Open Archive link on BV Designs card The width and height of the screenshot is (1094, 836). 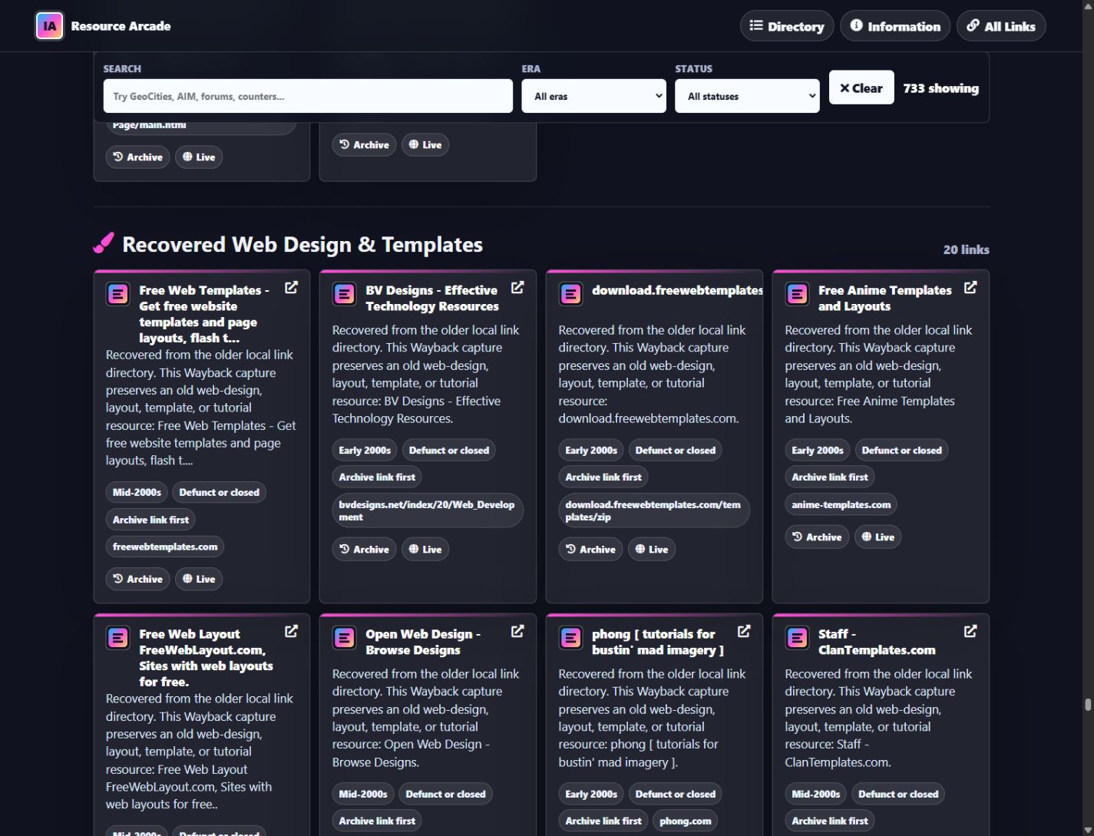pos(365,549)
